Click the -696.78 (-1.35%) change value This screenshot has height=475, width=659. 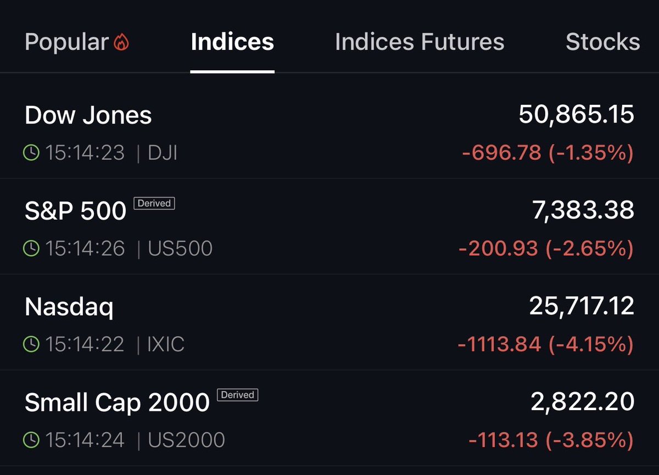click(x=548, y=153)
